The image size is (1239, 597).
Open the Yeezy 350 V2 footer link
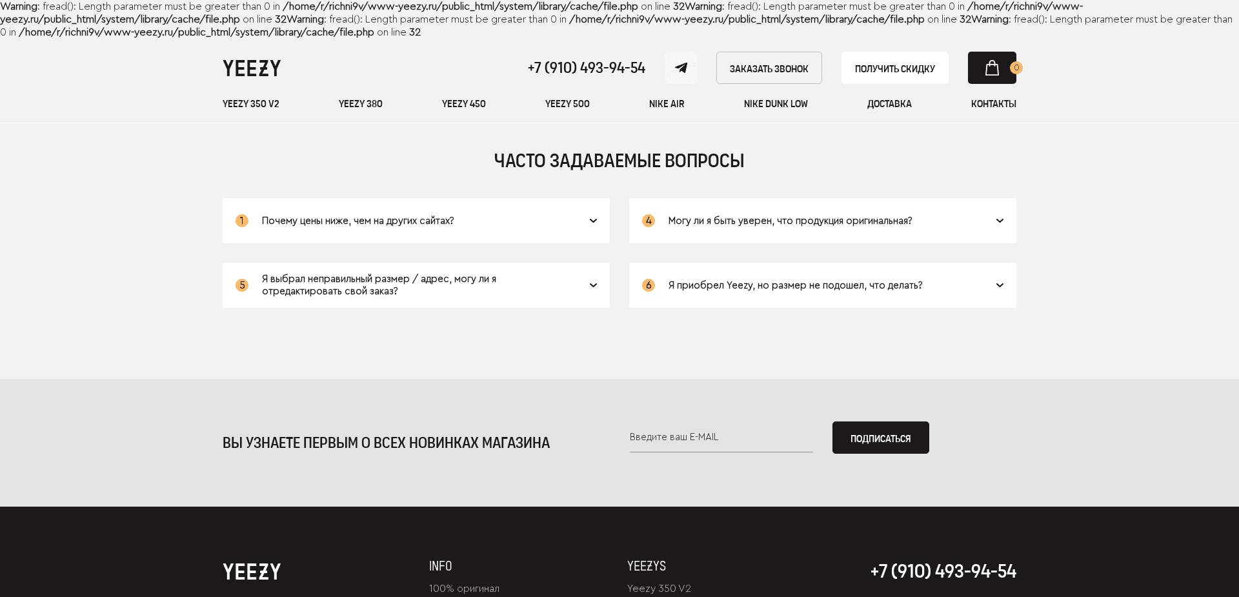pyautogui.click(x=659, y=588)
